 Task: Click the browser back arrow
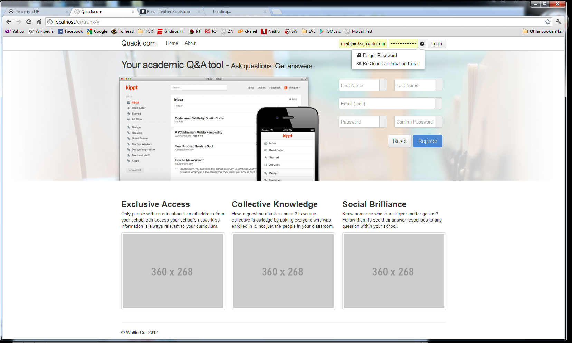click(9, 22)
